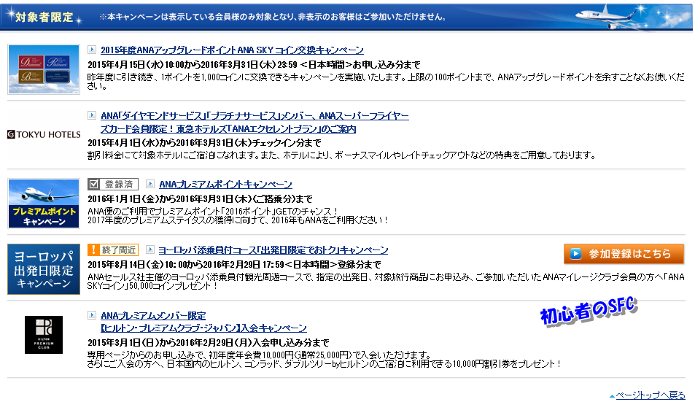
Task: Click the TOKYU HOTELS logo
Action: (x=44, y=134)
